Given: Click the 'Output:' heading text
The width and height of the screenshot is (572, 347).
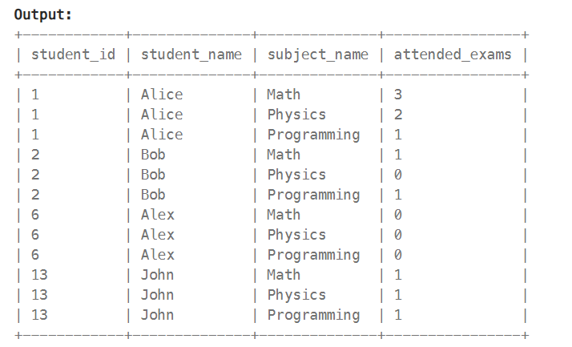Looking at the screenshot, I should click(x=43, y=14).
